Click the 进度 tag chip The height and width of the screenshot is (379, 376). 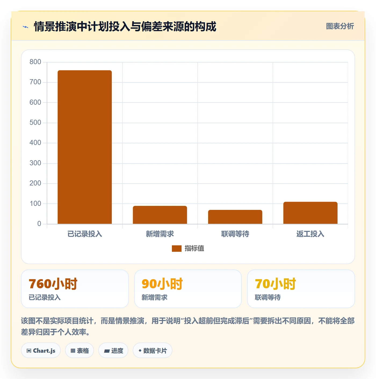(x=113, y=351)
